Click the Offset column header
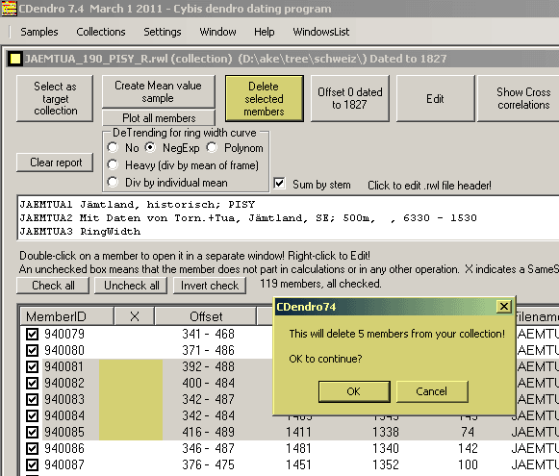The image size is (559, 476). 206,316
